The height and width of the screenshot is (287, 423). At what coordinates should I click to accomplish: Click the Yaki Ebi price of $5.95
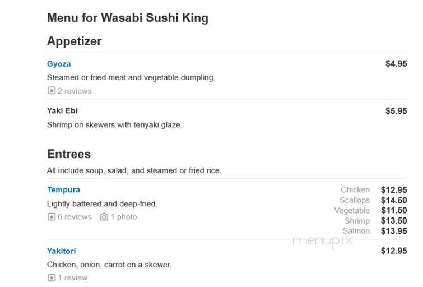pyautogui.click(x=396, y=111)
